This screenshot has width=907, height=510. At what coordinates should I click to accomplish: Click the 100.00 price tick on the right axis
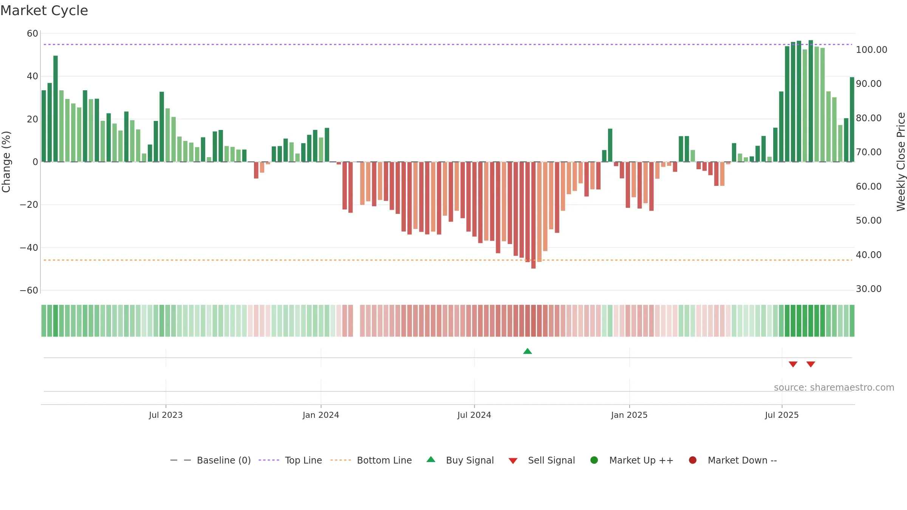point(871,49)
